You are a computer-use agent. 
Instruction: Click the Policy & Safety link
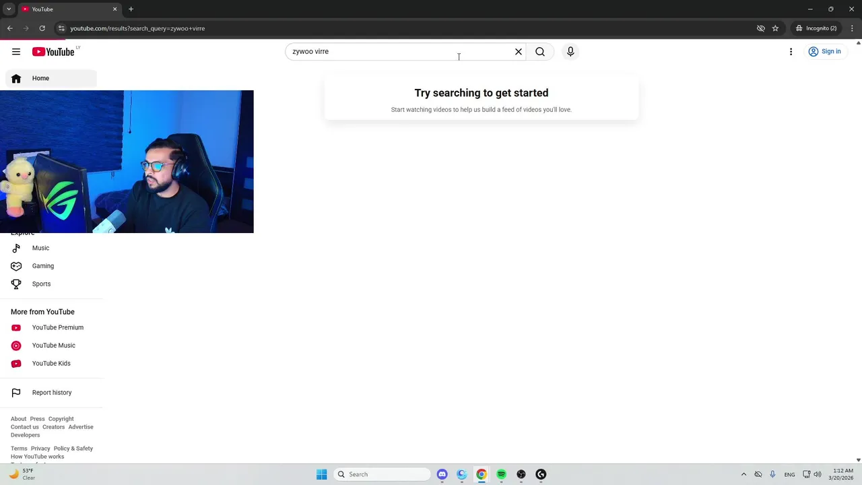[73, 449]
